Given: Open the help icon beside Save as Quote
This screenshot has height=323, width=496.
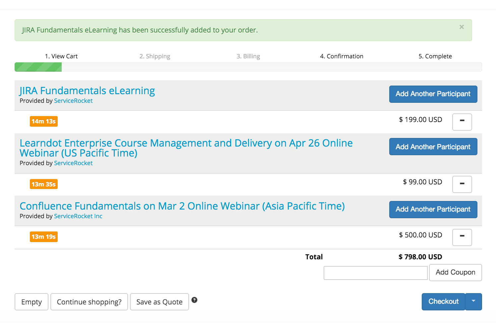Looking at the screenshot, I should [195, 300].
